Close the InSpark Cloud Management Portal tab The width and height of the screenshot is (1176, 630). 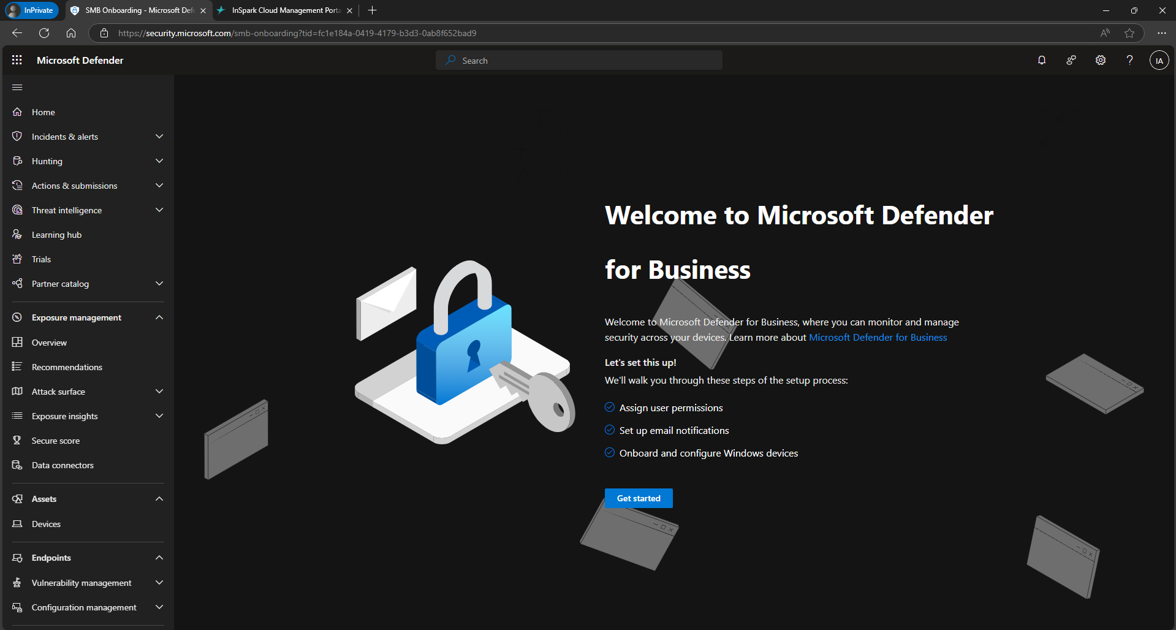point(349,10)
